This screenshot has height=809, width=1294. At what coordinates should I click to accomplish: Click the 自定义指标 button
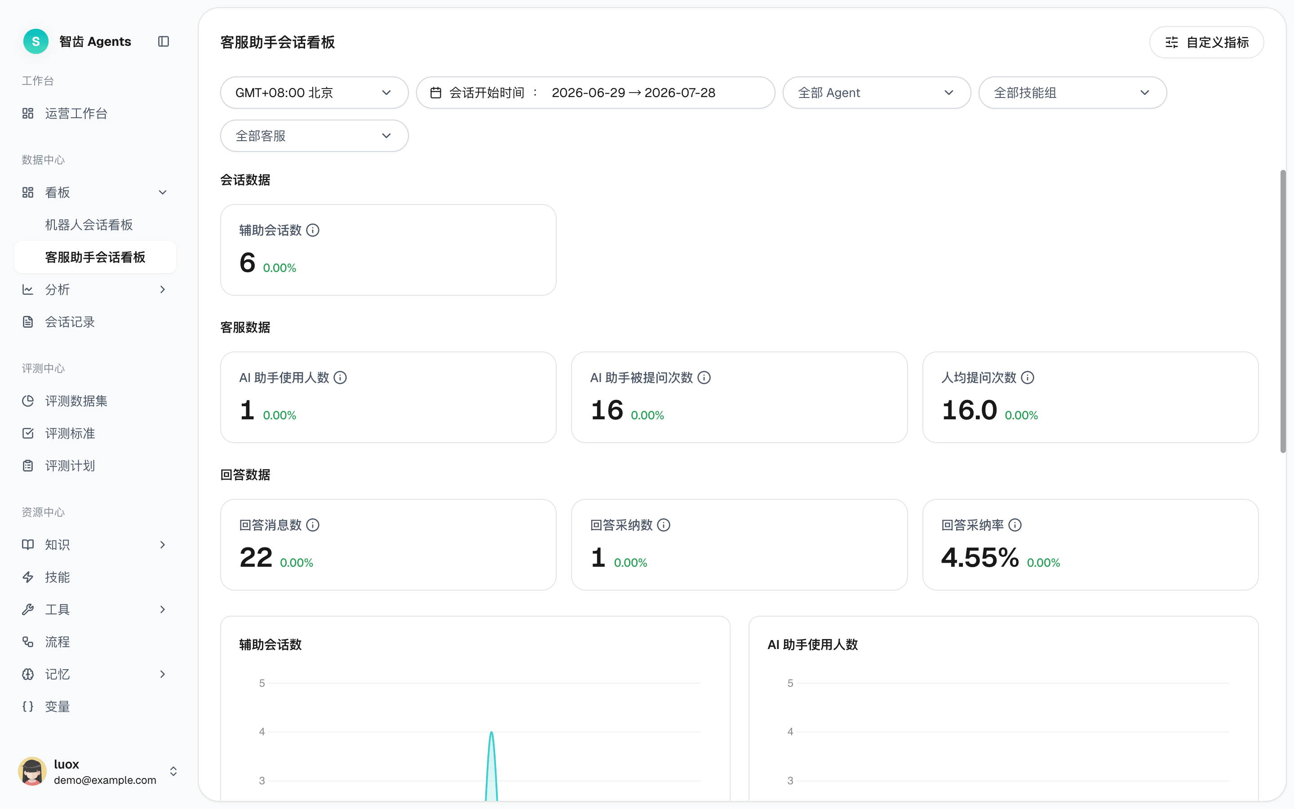[1206, 42]
